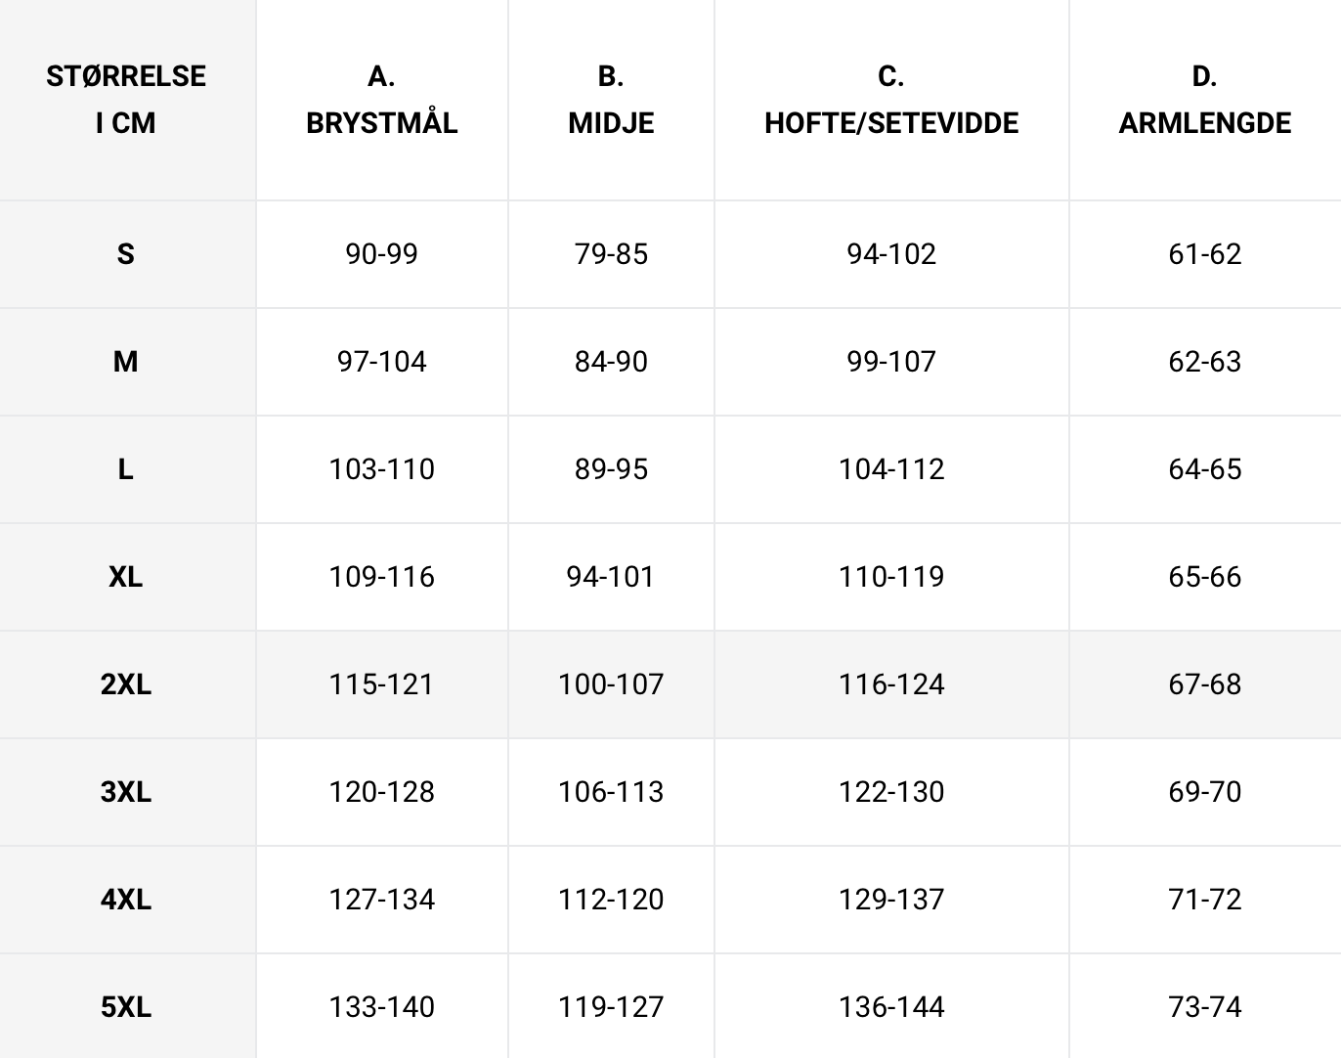Select the 4XL size row label
Image resolution: width=1341 pixels, height=1058 pixels.
coord(126,900)
